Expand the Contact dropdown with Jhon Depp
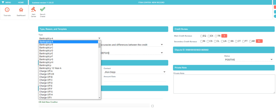 (134, 72)
